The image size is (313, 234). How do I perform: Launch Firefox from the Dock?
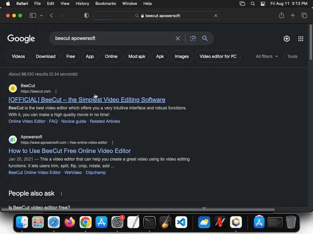[x=70, y=222]
